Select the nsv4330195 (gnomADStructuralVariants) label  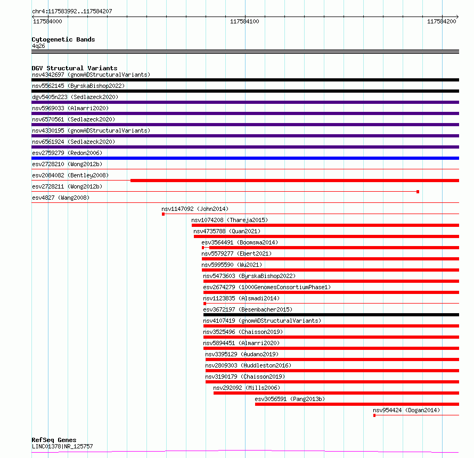point(91,130)
